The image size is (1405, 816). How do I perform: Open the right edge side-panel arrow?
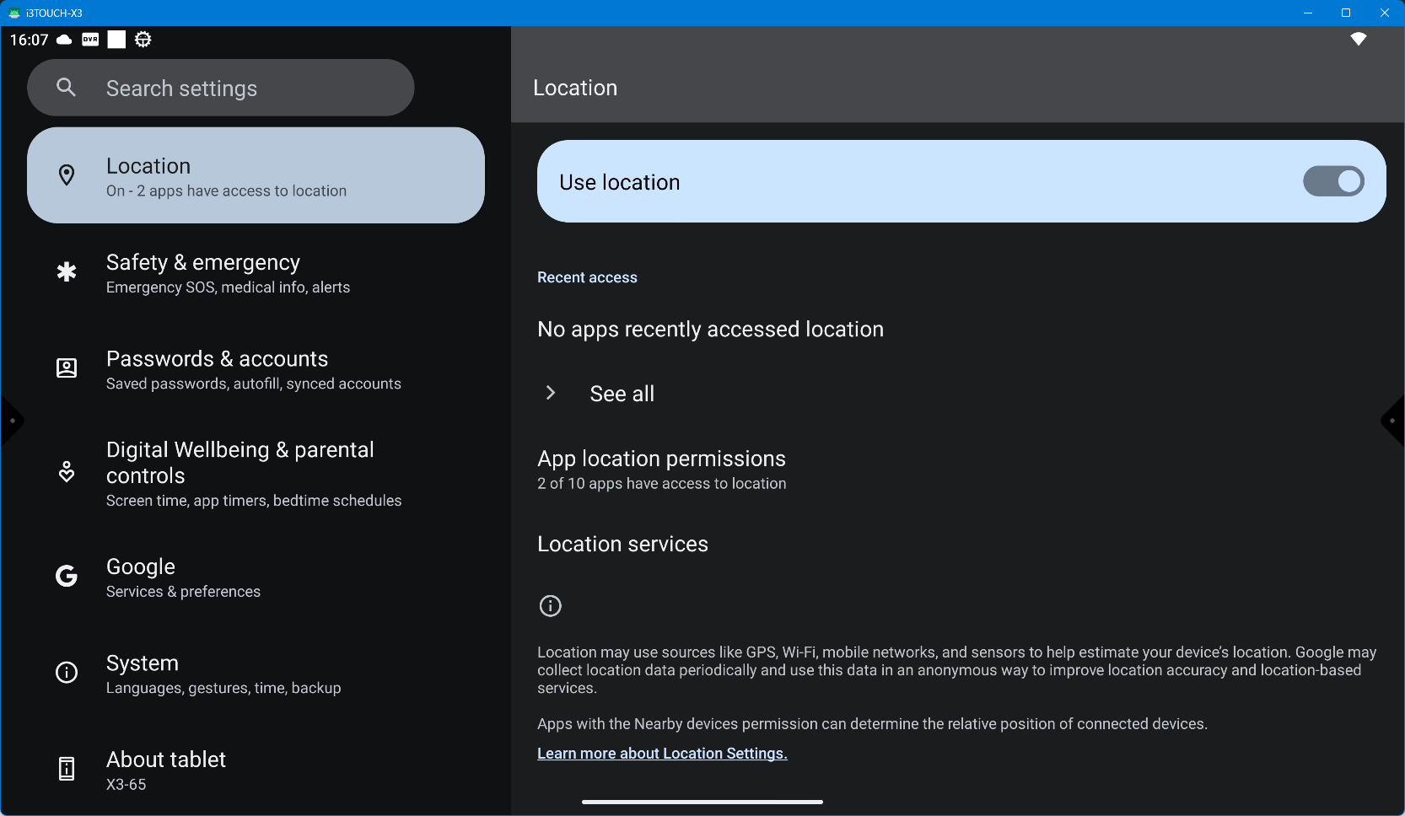1392,421
